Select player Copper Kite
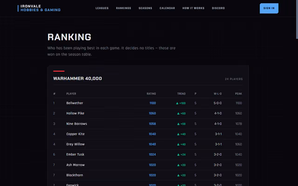The width and height of the screenshot is (298, 186). pyautogui.click(x=75, y=134)
